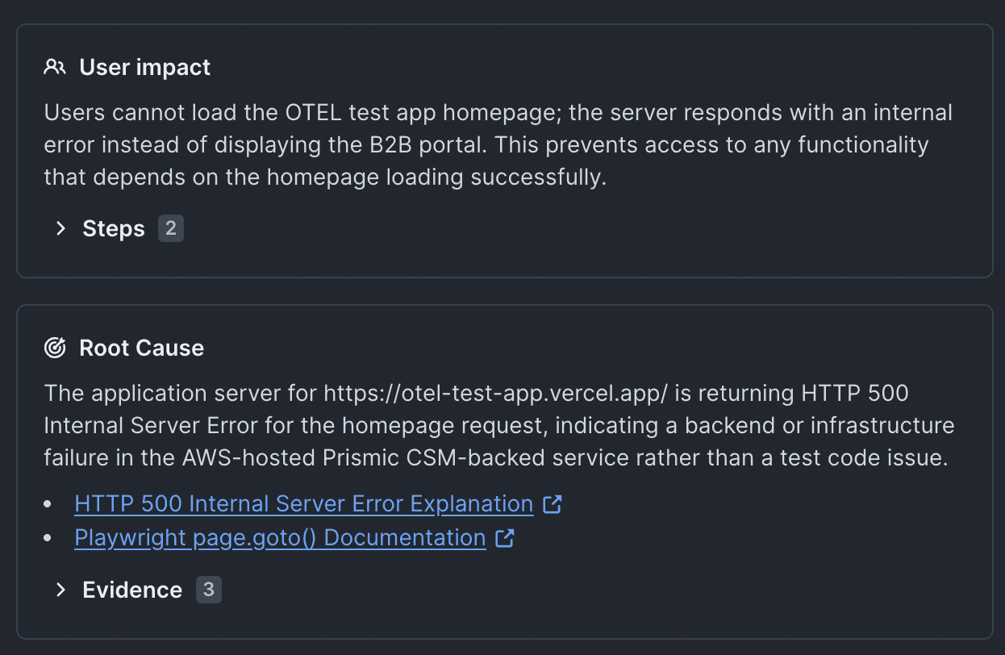Image resolution: width=1005 pixels, height=655 pixels.
Task: Click the Evidence section label
Action: (132, 590)
